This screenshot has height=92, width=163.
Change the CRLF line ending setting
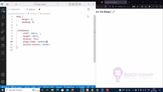click(33, 87)
